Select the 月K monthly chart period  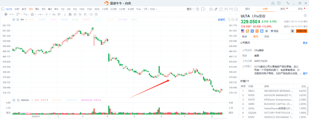pyautogui.click(x=43, y=9)
